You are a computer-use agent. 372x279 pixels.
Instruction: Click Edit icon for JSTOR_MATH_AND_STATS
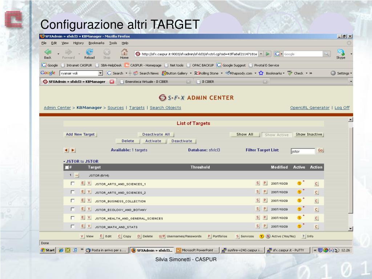[82, 226]
